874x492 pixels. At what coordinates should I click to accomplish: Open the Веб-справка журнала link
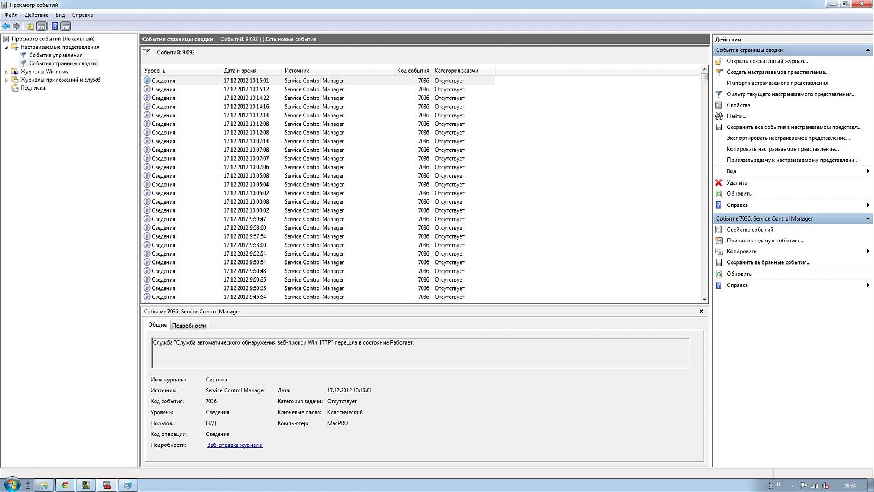point(235,445)
